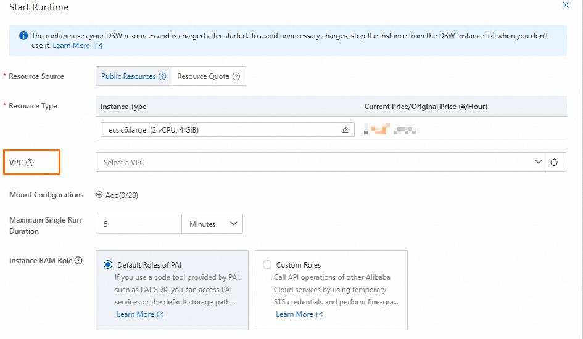Click the VPC dropdown chevron arrow

[x=538, y=162]
